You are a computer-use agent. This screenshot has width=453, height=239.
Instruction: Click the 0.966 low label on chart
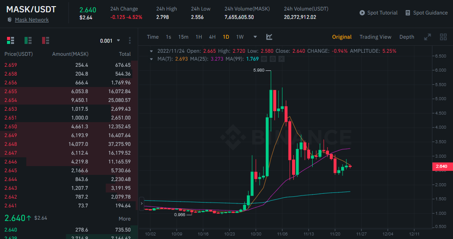pos(179,215)
